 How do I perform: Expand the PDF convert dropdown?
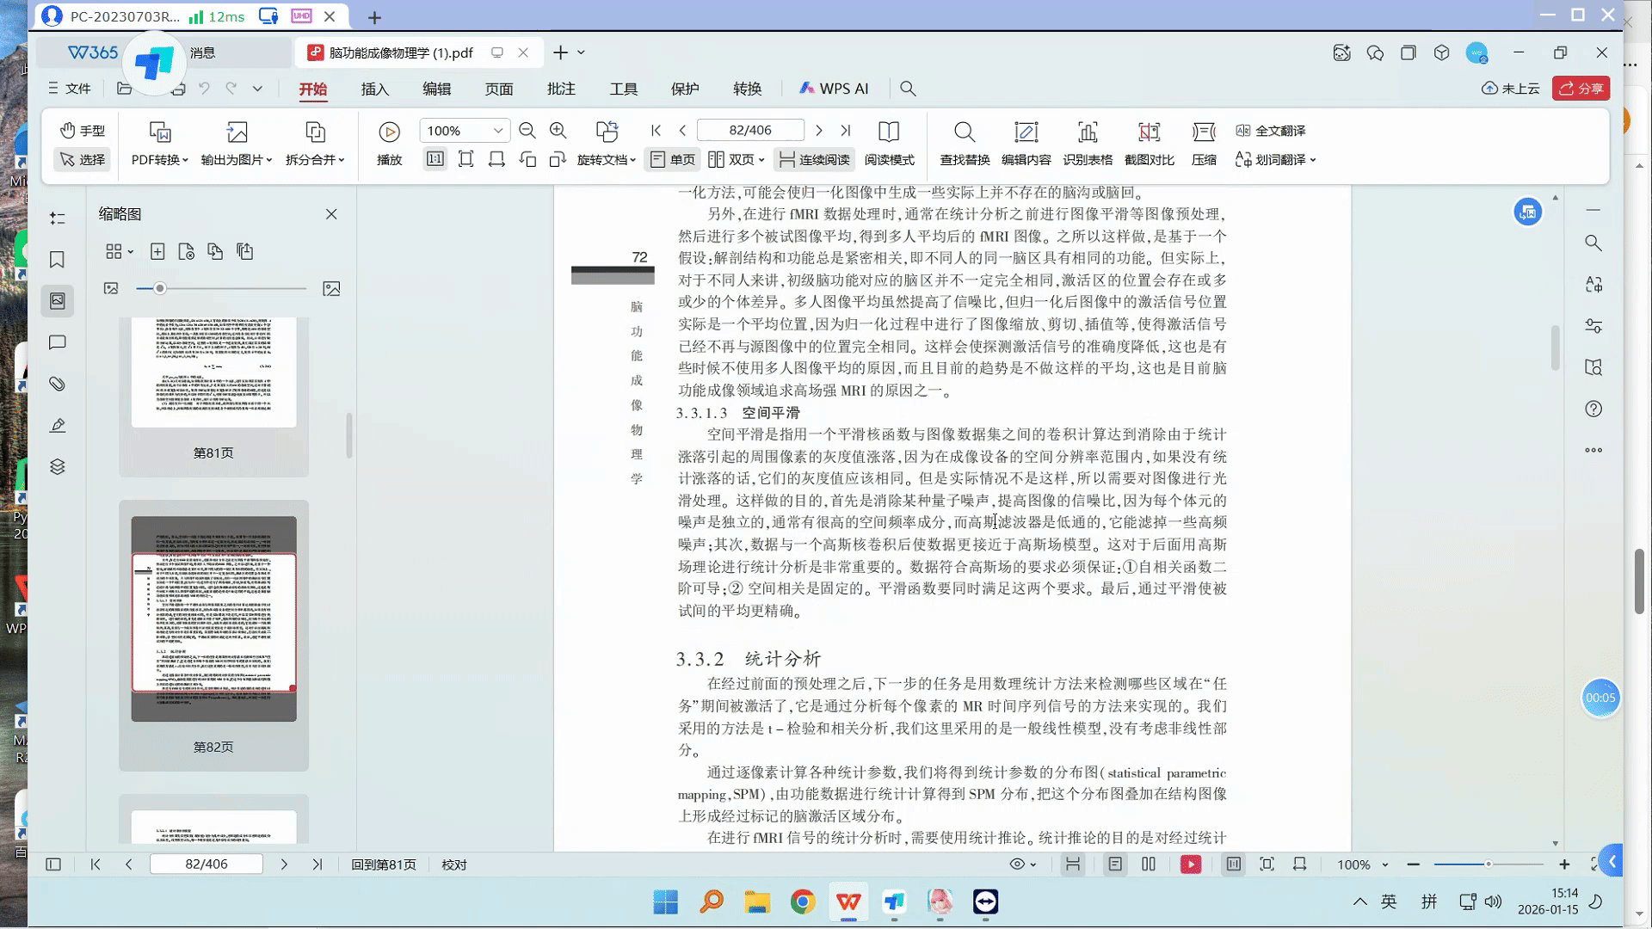click(160, 160)
